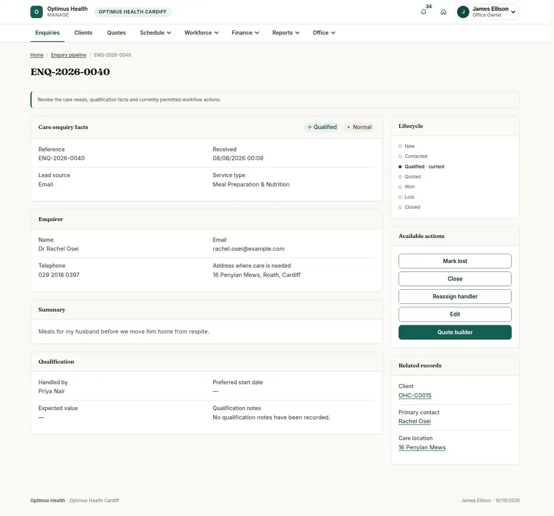
Task: Click the Quoted lifecycle stage
Action: tap(409, 176)
